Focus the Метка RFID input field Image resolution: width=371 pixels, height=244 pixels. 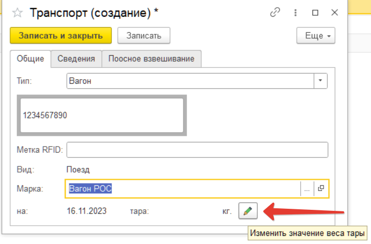click(x=197, y=150)
